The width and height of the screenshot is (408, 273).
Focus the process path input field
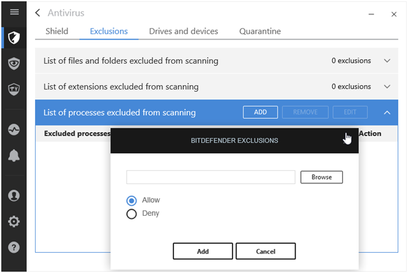click(x=210, y=177)
